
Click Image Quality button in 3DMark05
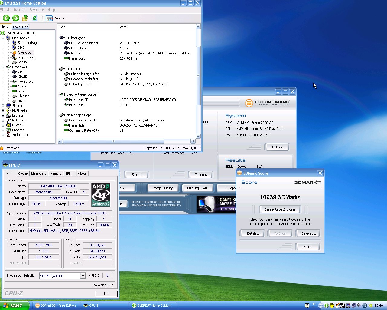[x=164, y=188]
